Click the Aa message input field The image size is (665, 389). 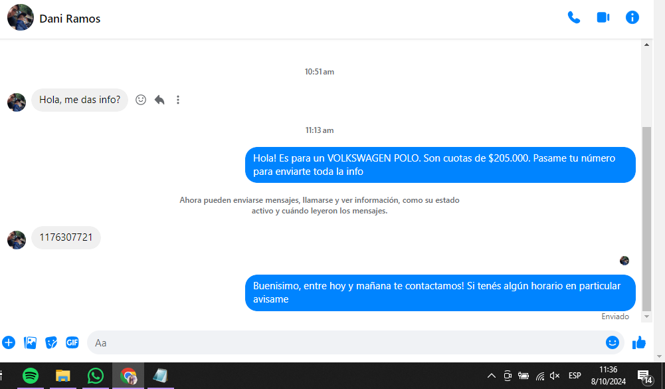pyautogui.click(x=345, y=342)
